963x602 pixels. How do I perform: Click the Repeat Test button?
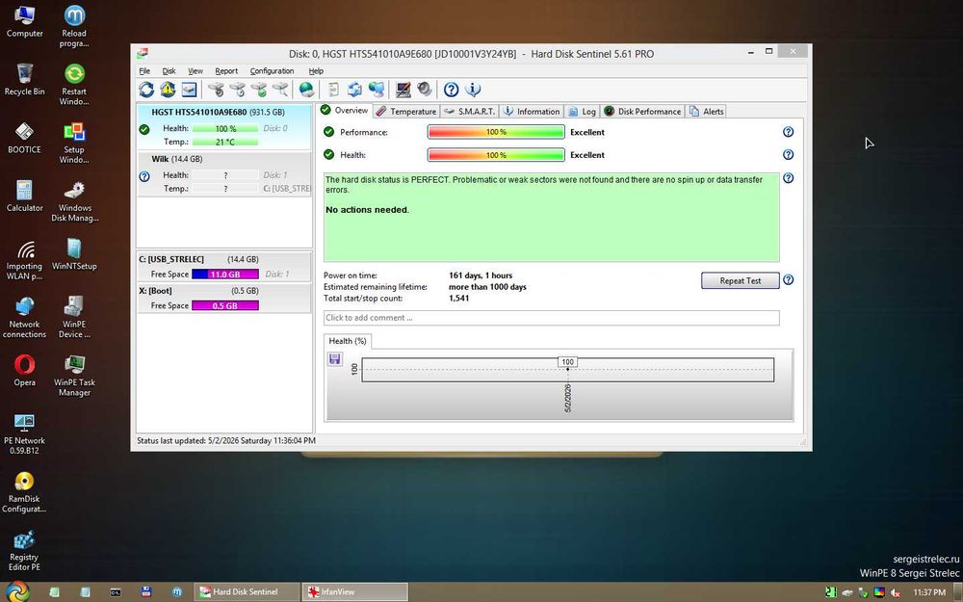pyautogui.click(x=740, y=280)
